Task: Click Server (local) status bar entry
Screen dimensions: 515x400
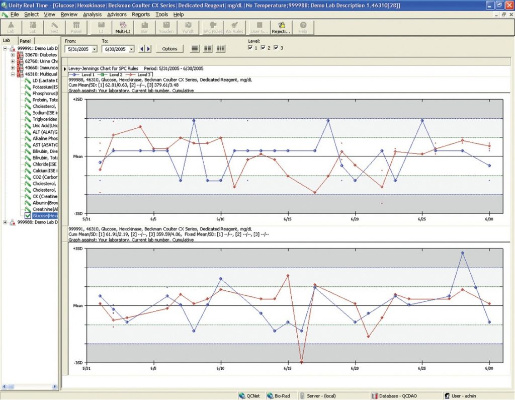Action: click(x=317, y=396)
